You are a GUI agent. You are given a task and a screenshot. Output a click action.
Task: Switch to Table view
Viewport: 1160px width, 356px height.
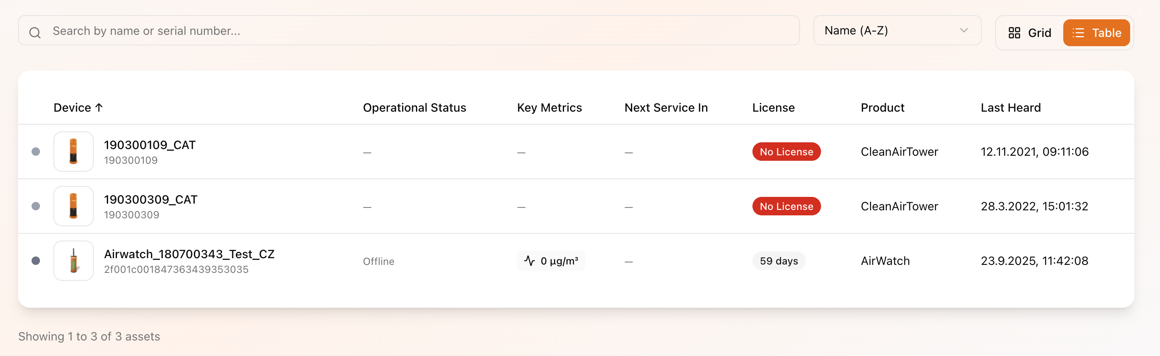[1096, 33]
